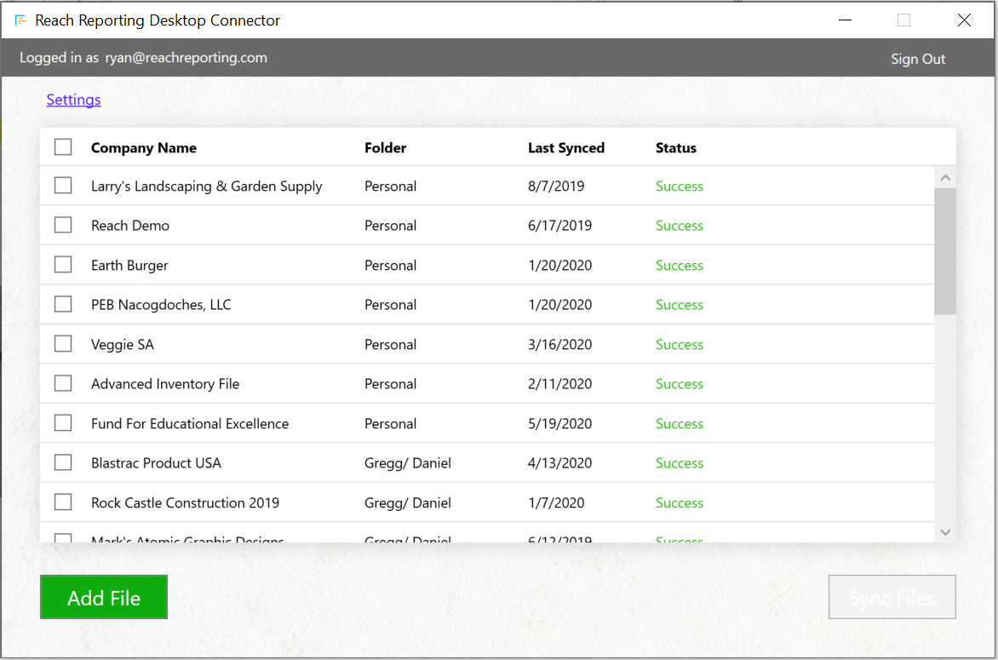Select the Advanced Inventory File name
The image size is (998, 660).
click(x=165, y=384)
